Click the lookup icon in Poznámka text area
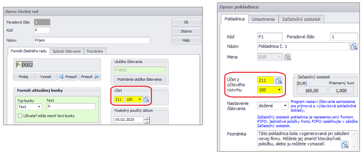 coord(345,144)
